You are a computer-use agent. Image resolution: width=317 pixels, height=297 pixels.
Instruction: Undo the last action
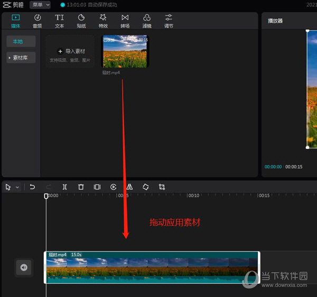click(32, 187)
